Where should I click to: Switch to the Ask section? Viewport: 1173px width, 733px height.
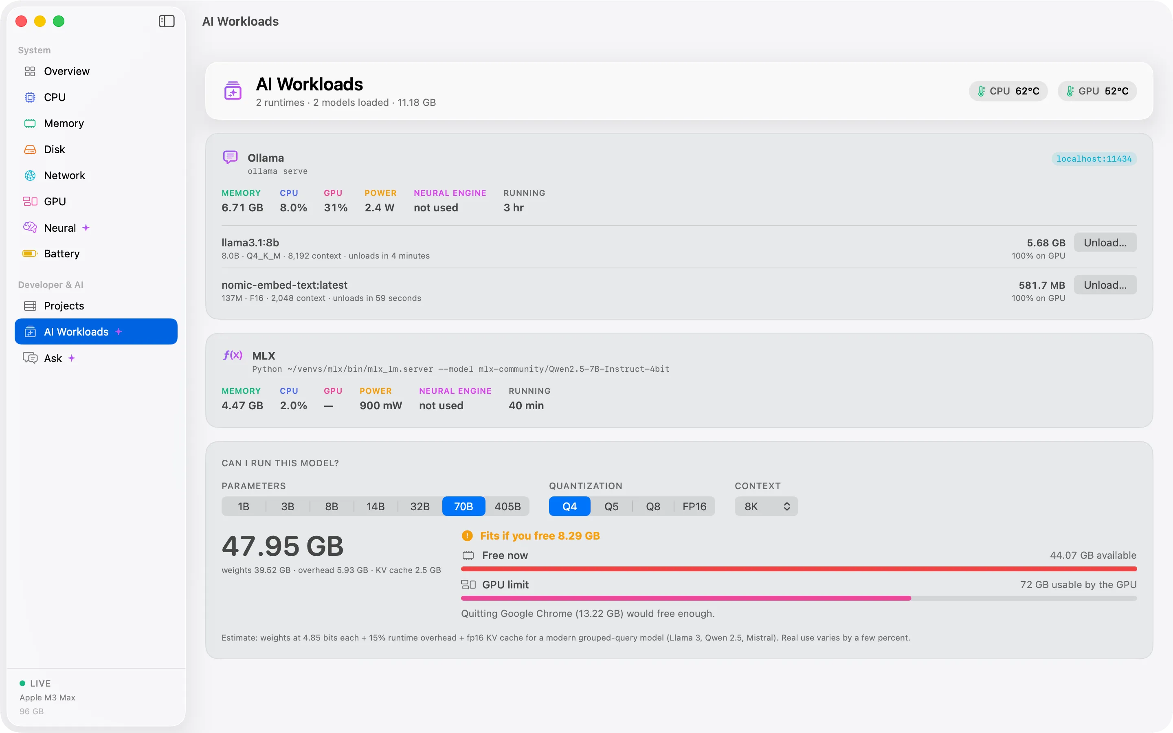tap(96, 358)
